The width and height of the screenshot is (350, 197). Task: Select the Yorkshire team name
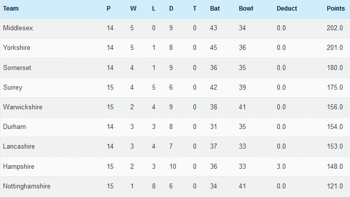pos(17,47)
